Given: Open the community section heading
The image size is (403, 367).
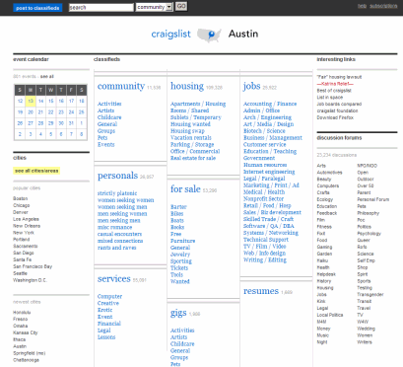Looking at the screenshot, I should point(121,86).
